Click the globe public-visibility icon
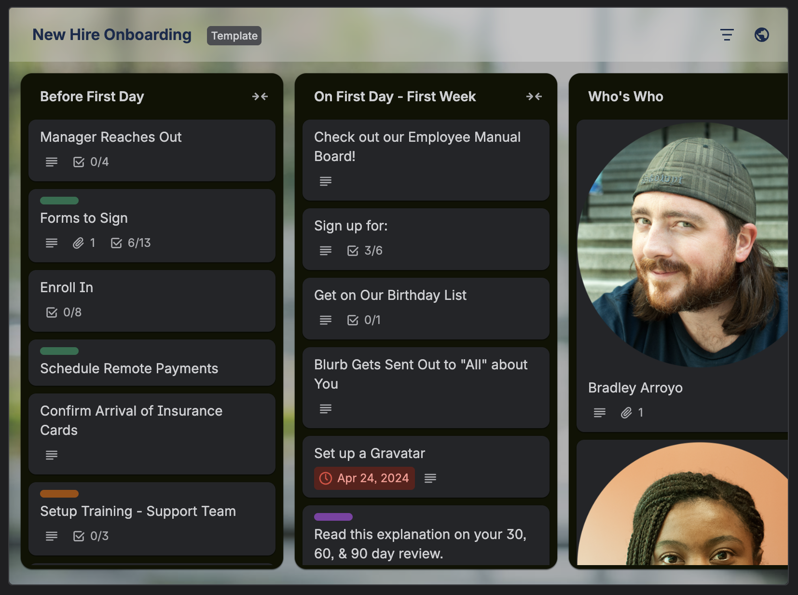This screenshot has height=595, width=798. (x=761, y=35)
